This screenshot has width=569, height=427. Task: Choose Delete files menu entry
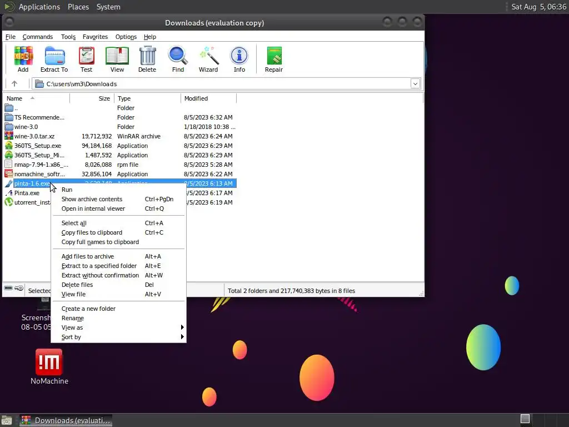click(119, 285)
